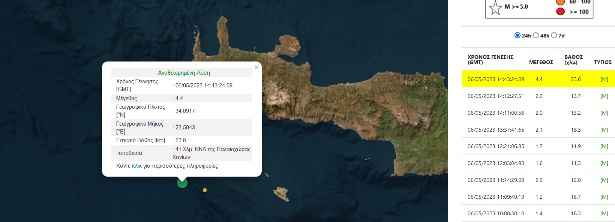Open [M] link for 14:43:24.09 event
Image resolution: width=615 pixels, height=222 pixels.
point(604,79)
